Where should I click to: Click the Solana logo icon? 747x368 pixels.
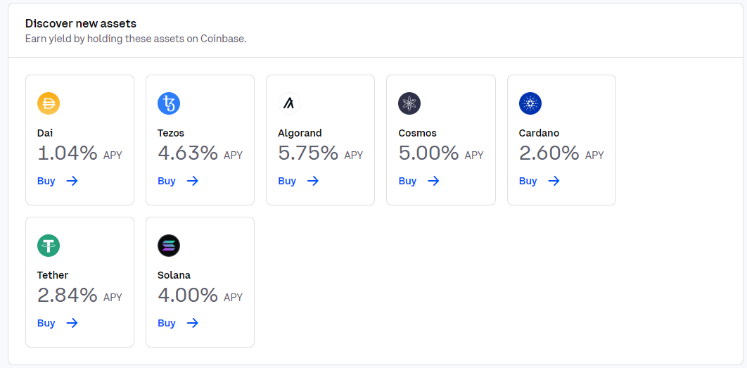(x=169, y=246)
